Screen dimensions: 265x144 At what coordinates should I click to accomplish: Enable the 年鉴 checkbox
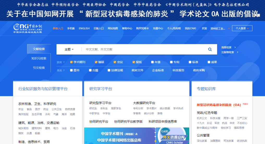(x=152, y=62)
